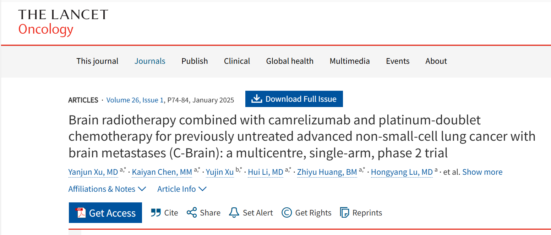The width and height of the screenshot is (551, 235).
Task: Click the Set Alert bell icon
Action: point(234,213)
